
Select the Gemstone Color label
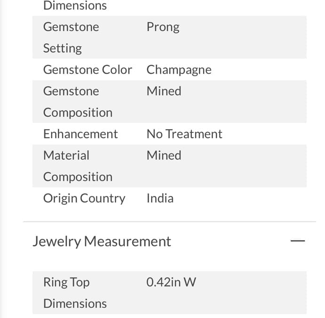click(87, 70)
